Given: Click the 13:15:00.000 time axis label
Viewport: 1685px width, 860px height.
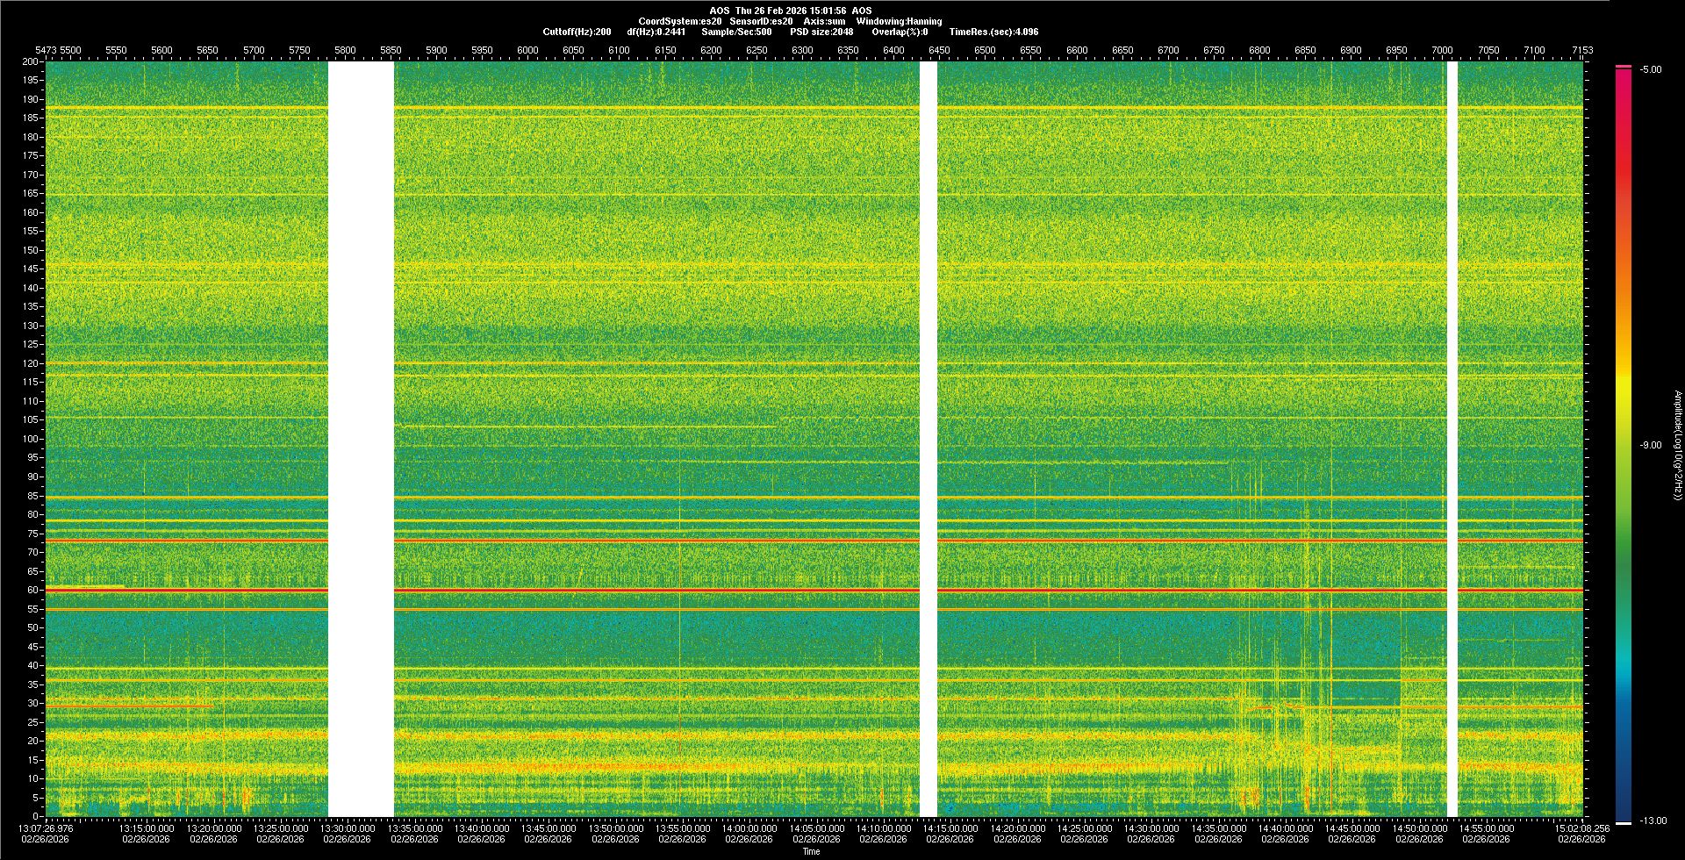Looking at the screenshot, I should [x=147, y=828].
